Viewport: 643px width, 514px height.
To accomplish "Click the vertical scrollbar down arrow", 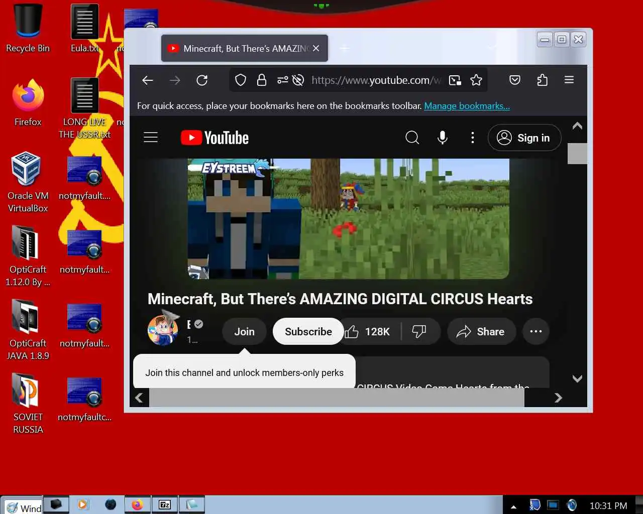I will pyautogui.click(x=577, y=378).
